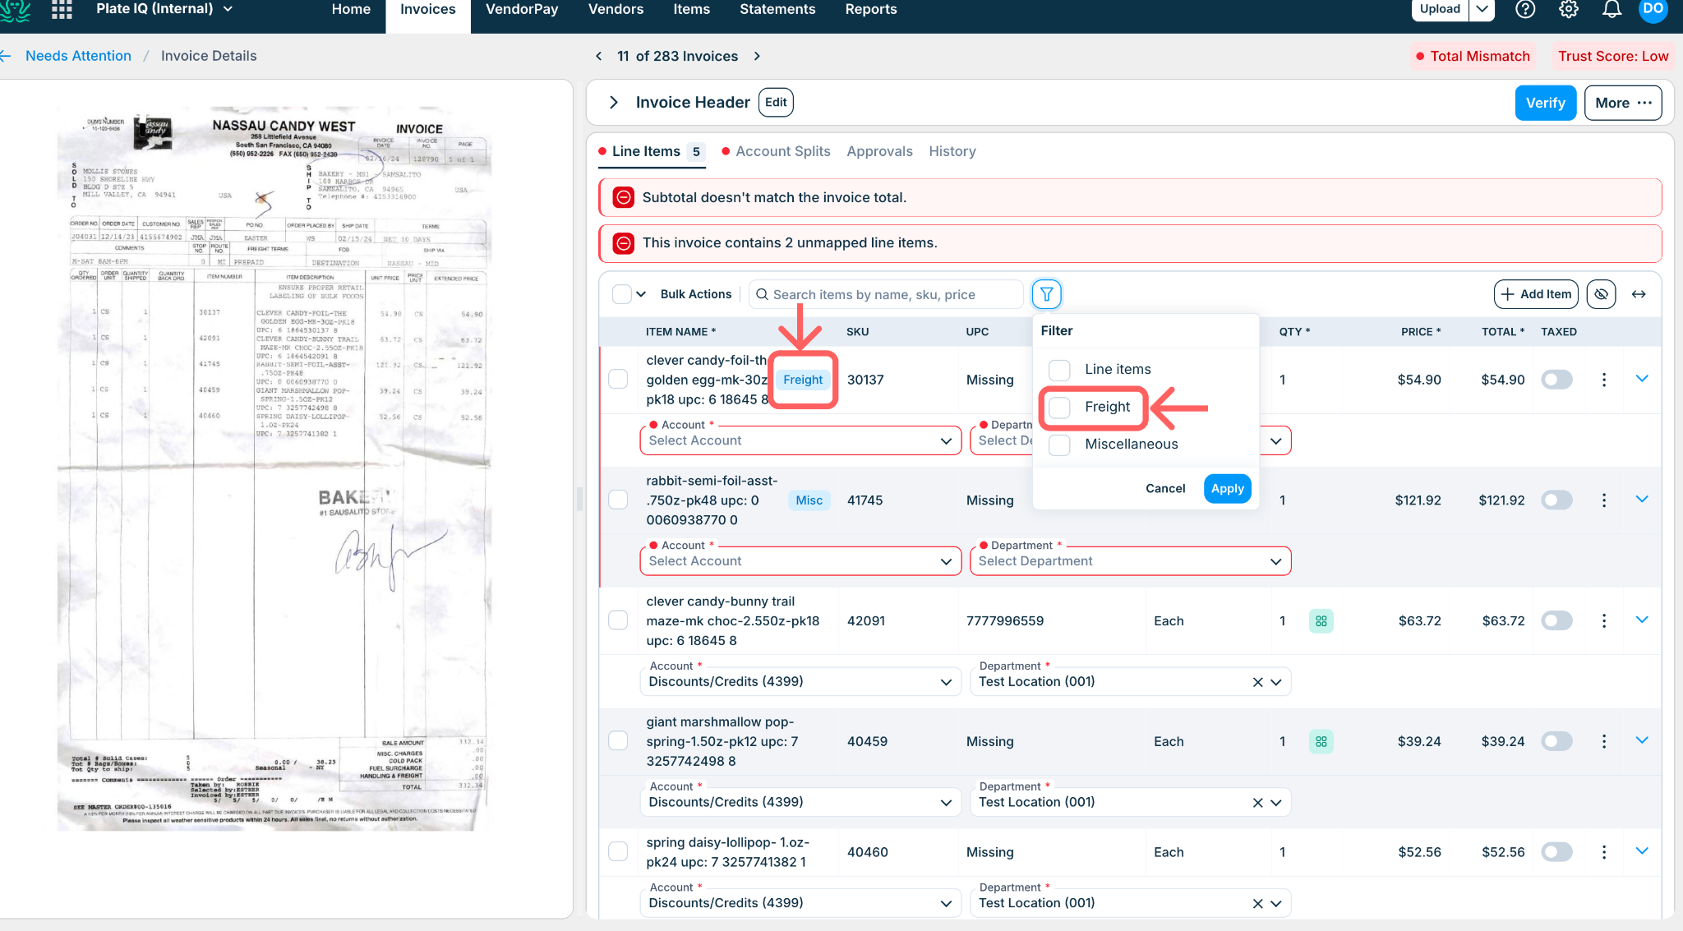Toggle taxed switch for SKU 40459
This screenshot has height=931, width=1683.
click(x=1556, y=741)
